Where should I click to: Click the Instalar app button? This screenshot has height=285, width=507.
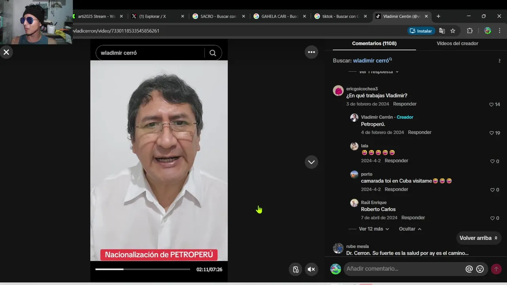click(421, 31)
